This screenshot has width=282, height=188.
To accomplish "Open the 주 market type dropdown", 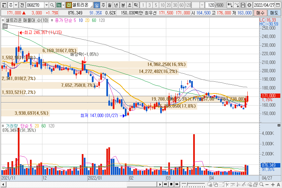I will (x=16, y=5).
